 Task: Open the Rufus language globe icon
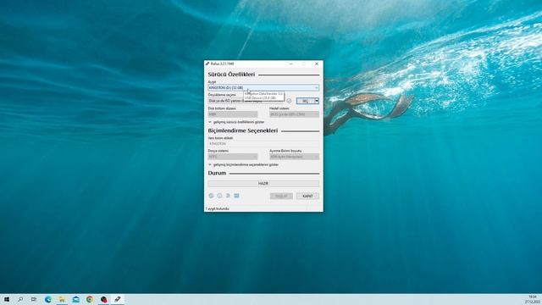[x=211, y=196]
